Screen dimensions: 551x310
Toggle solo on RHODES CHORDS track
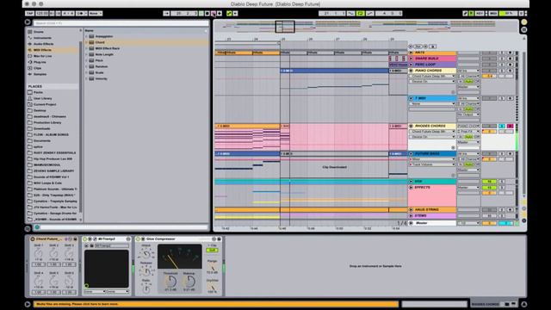[x=502, y=126]
